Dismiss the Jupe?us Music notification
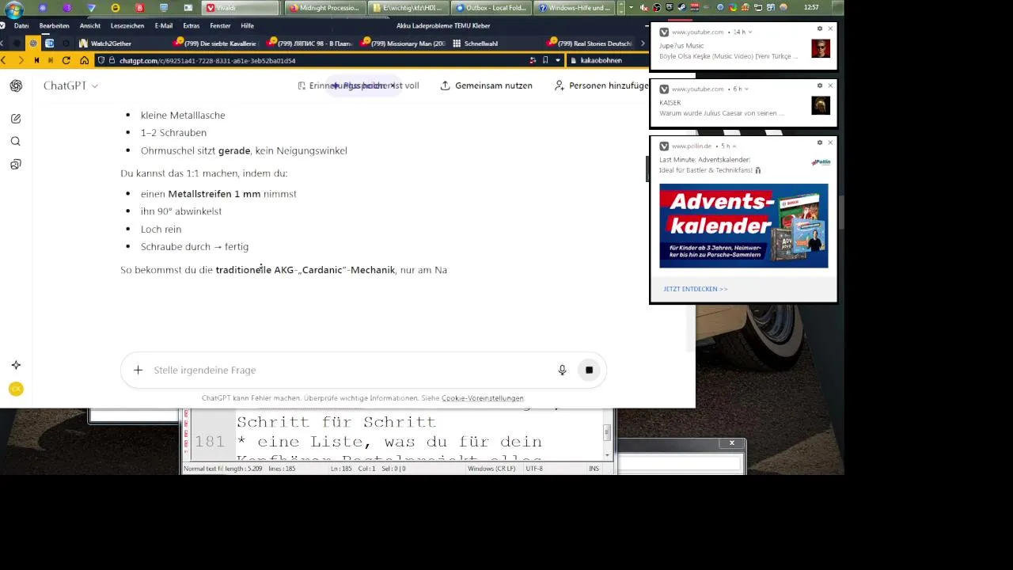Screen dimensions: 1013x570 coord(830,28)
